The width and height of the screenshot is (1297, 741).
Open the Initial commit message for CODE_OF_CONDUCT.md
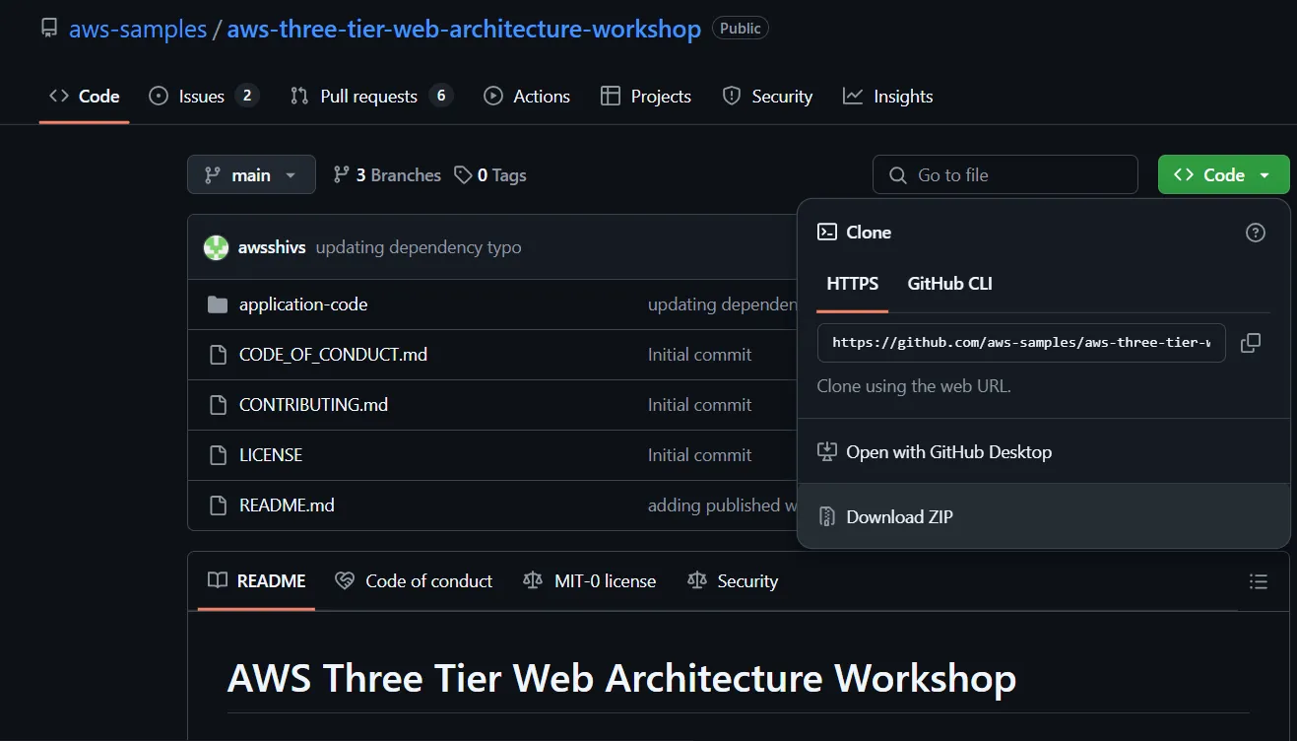(x=699, y=355)
